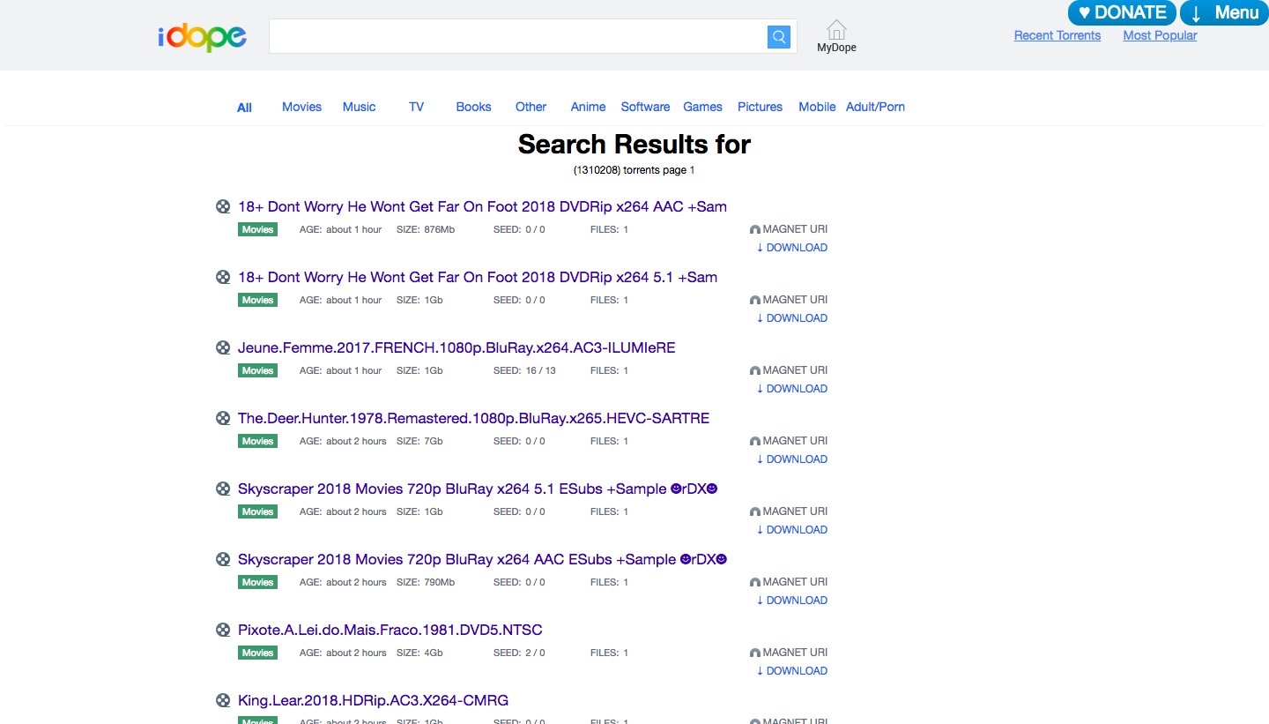Open MyDope home icon
This screenshot has width=1269, height=724.
[836, 31]
